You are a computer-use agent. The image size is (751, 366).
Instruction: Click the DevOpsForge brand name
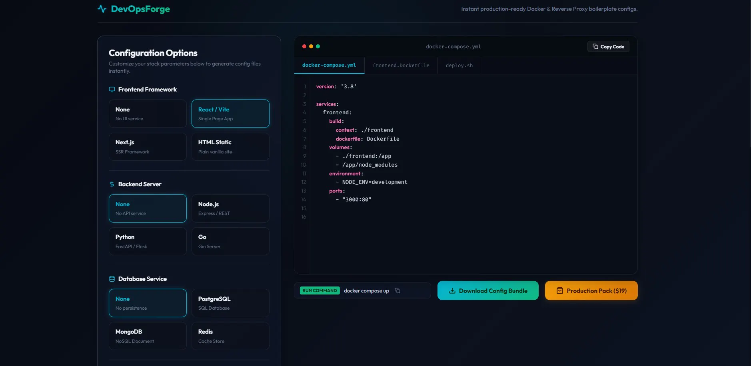click(140, 9)
